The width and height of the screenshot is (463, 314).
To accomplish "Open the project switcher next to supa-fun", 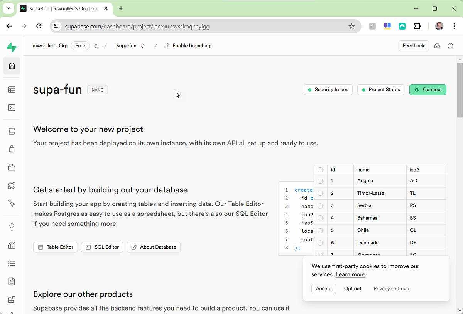I will pyautogui.click(x=142, y=45).
